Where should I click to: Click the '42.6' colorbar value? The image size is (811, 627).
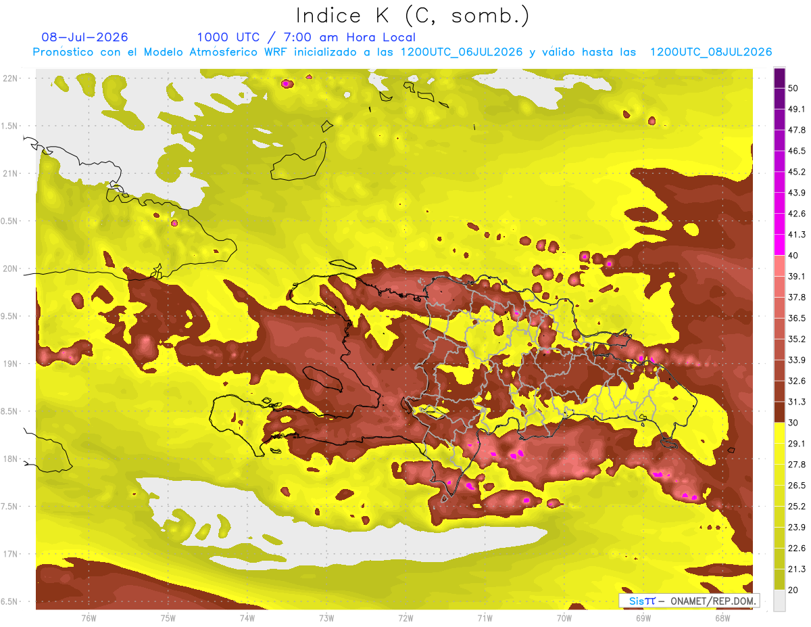797,214
